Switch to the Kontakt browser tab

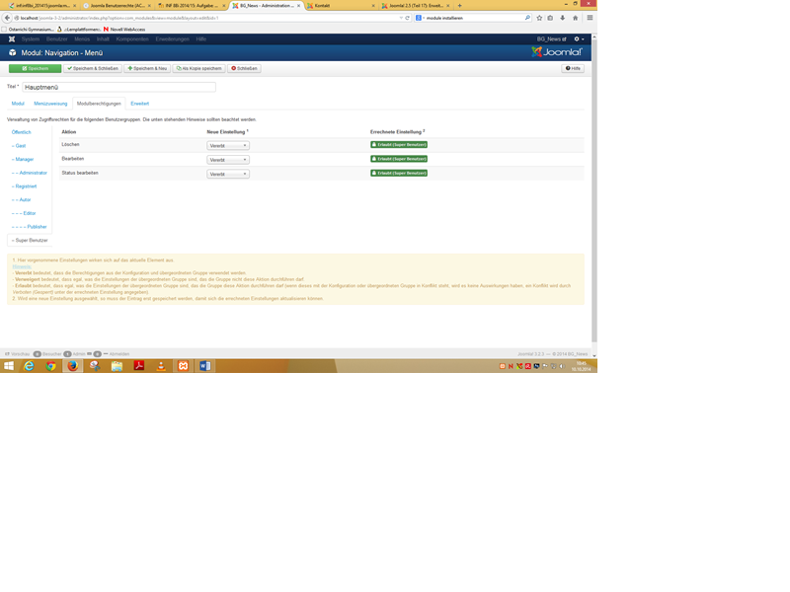[x=341, y=6]
